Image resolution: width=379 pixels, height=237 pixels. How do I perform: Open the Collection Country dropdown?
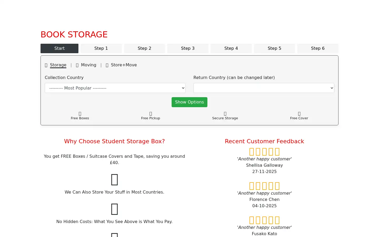pyautogui.click(x=115, y=88)
